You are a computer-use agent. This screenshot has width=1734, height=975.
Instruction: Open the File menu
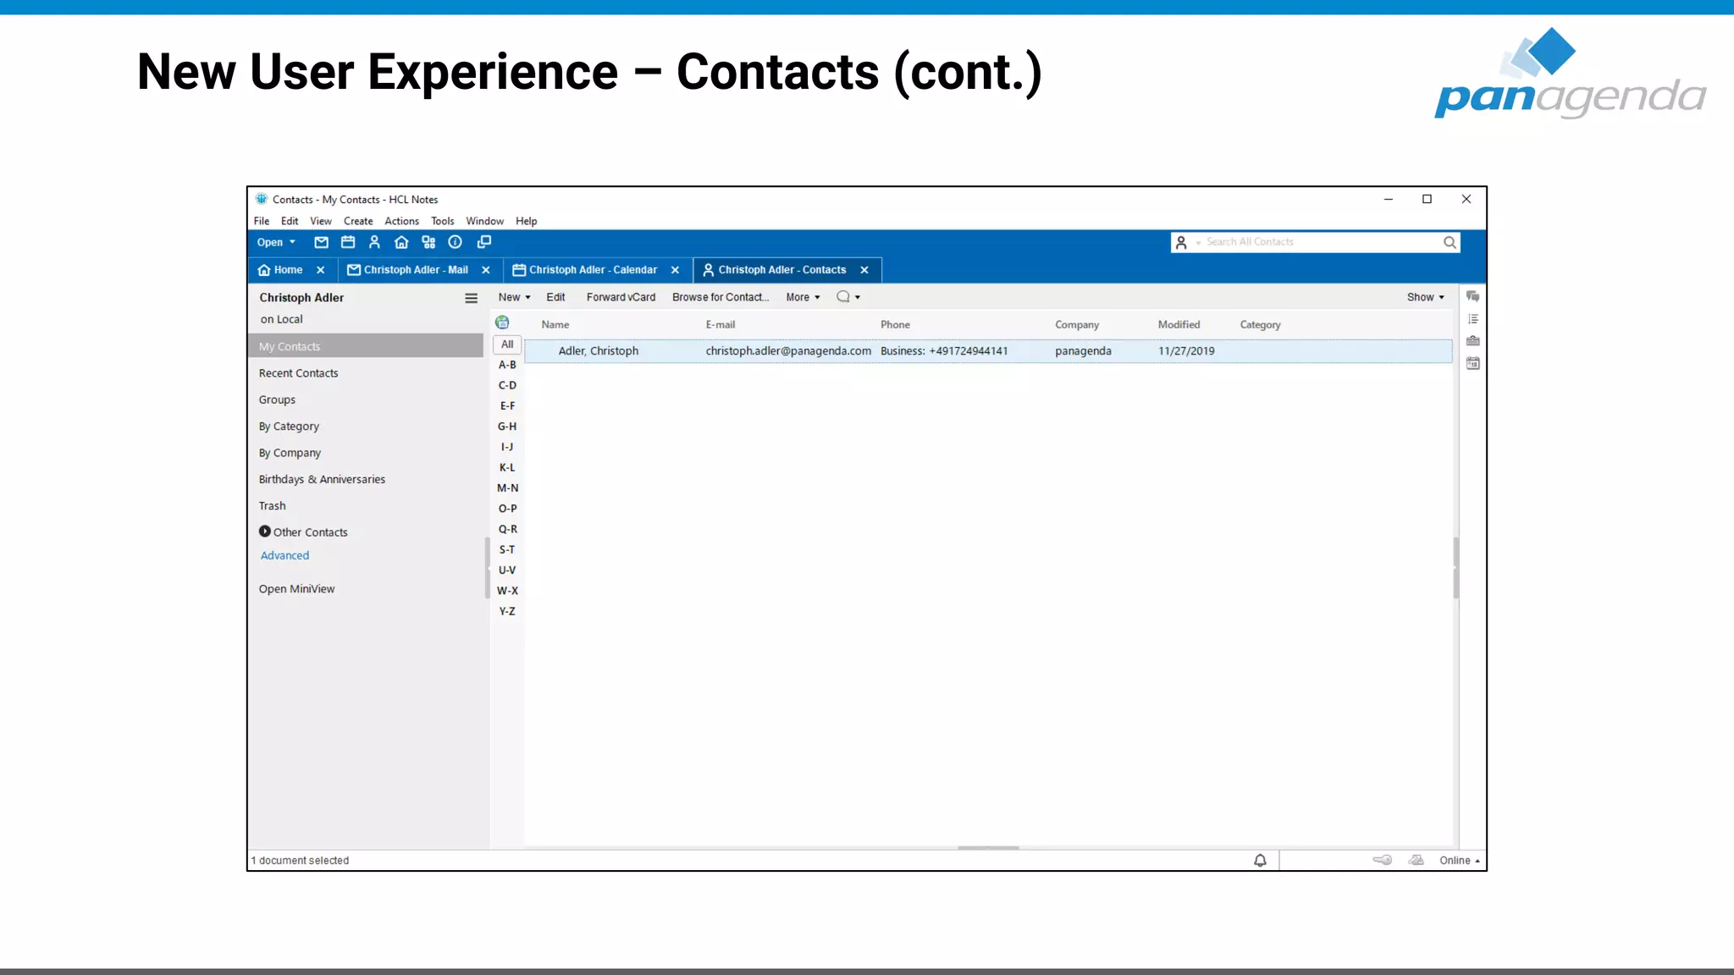pyautogui.click(x=262, y=221)
